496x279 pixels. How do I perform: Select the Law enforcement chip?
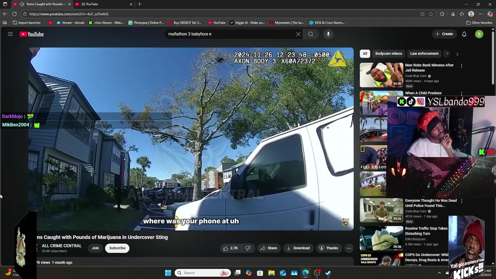424,53
